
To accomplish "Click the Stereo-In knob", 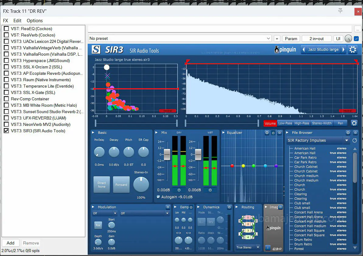I will click(141, 185).
